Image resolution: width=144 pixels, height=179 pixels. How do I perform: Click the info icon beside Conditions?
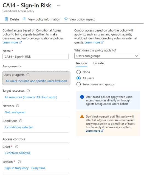point(21,121)
